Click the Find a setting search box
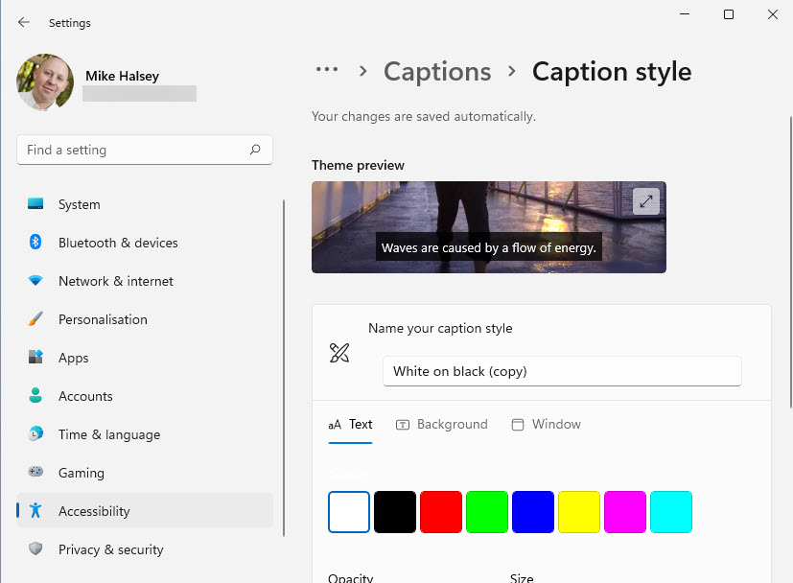Image resolution: width=793 pixels, height=583 pixels. (x=134, y=150)
